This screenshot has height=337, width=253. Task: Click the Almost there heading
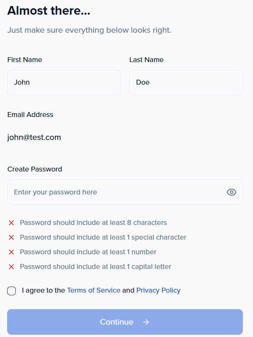pyautogui.click(x=49, y=11)
